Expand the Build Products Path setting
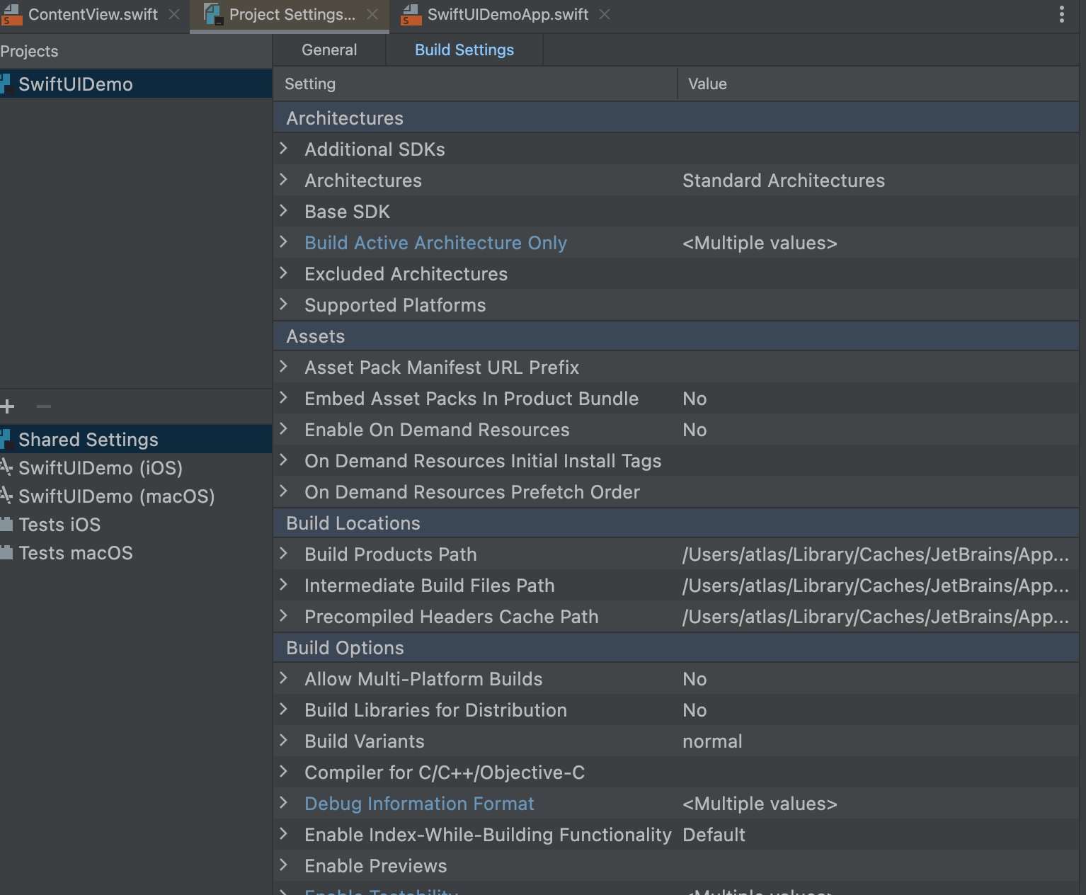This screenshot has height=895, width=1086. click(x=284, y=554)
